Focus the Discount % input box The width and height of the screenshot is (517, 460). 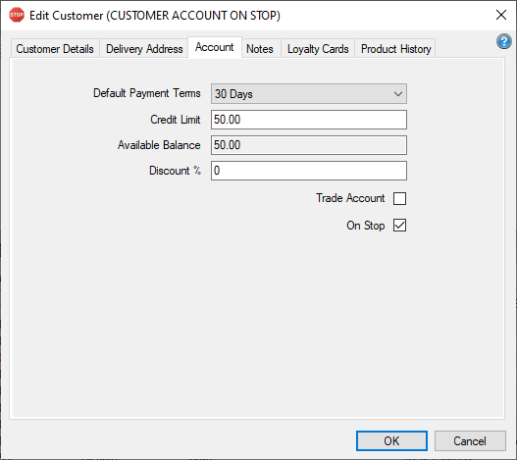click(x=309, y=171)
